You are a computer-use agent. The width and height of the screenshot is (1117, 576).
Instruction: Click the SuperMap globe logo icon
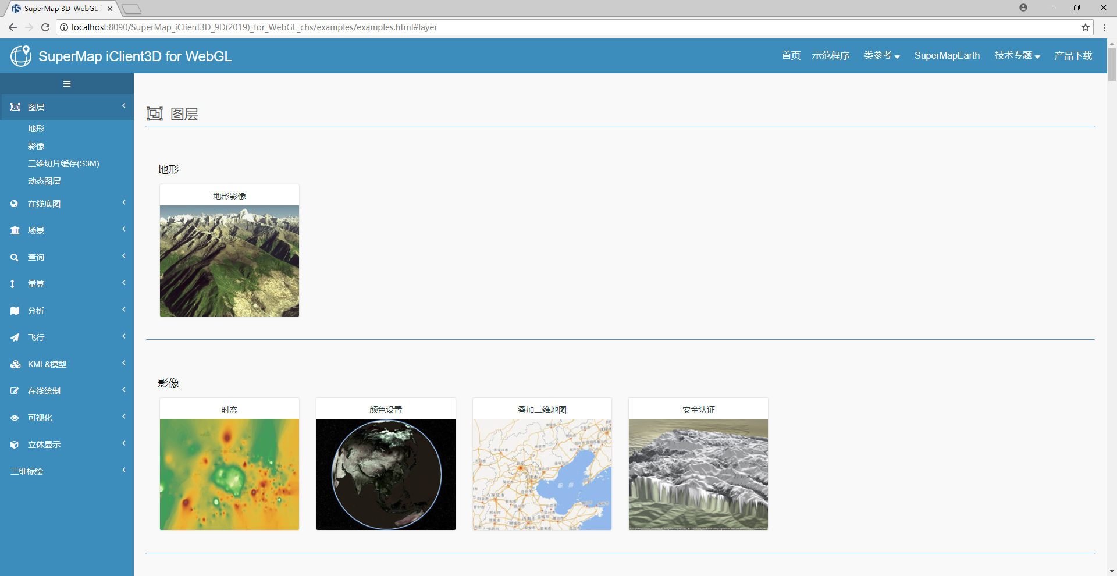21,56
